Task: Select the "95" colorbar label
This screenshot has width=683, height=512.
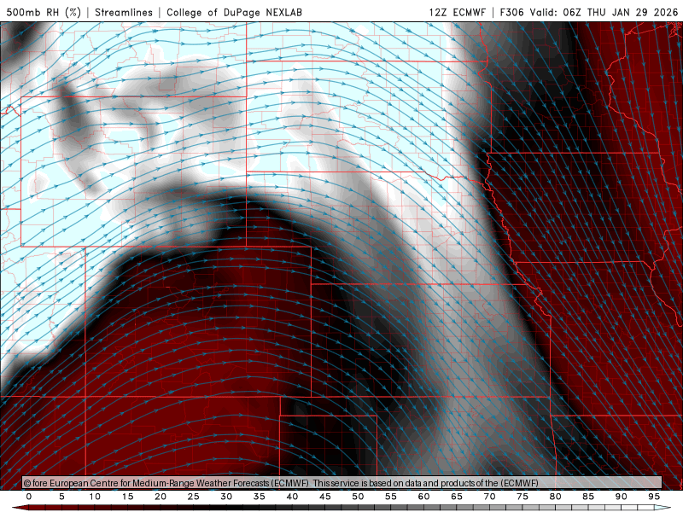Action: [x=654, y=497]
